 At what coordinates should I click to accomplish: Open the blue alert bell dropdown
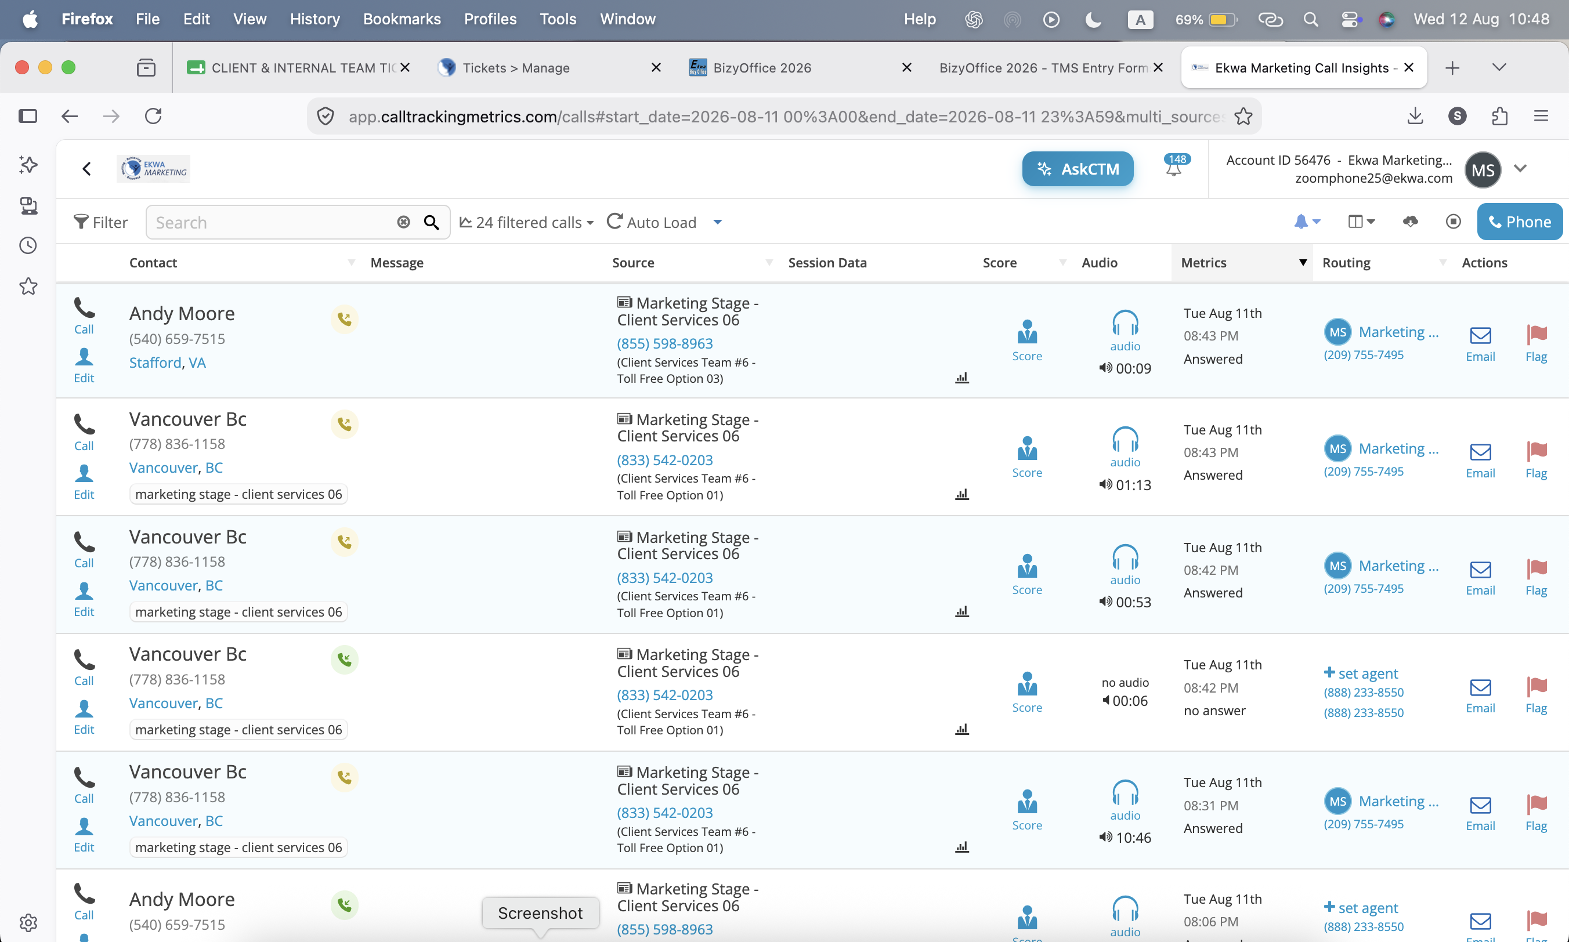pos(1307,222)
